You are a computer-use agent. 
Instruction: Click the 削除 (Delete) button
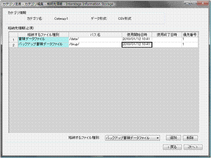coord(190,138)
